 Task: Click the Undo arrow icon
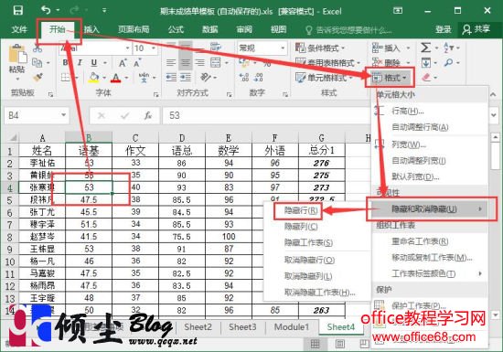point(46,10)
